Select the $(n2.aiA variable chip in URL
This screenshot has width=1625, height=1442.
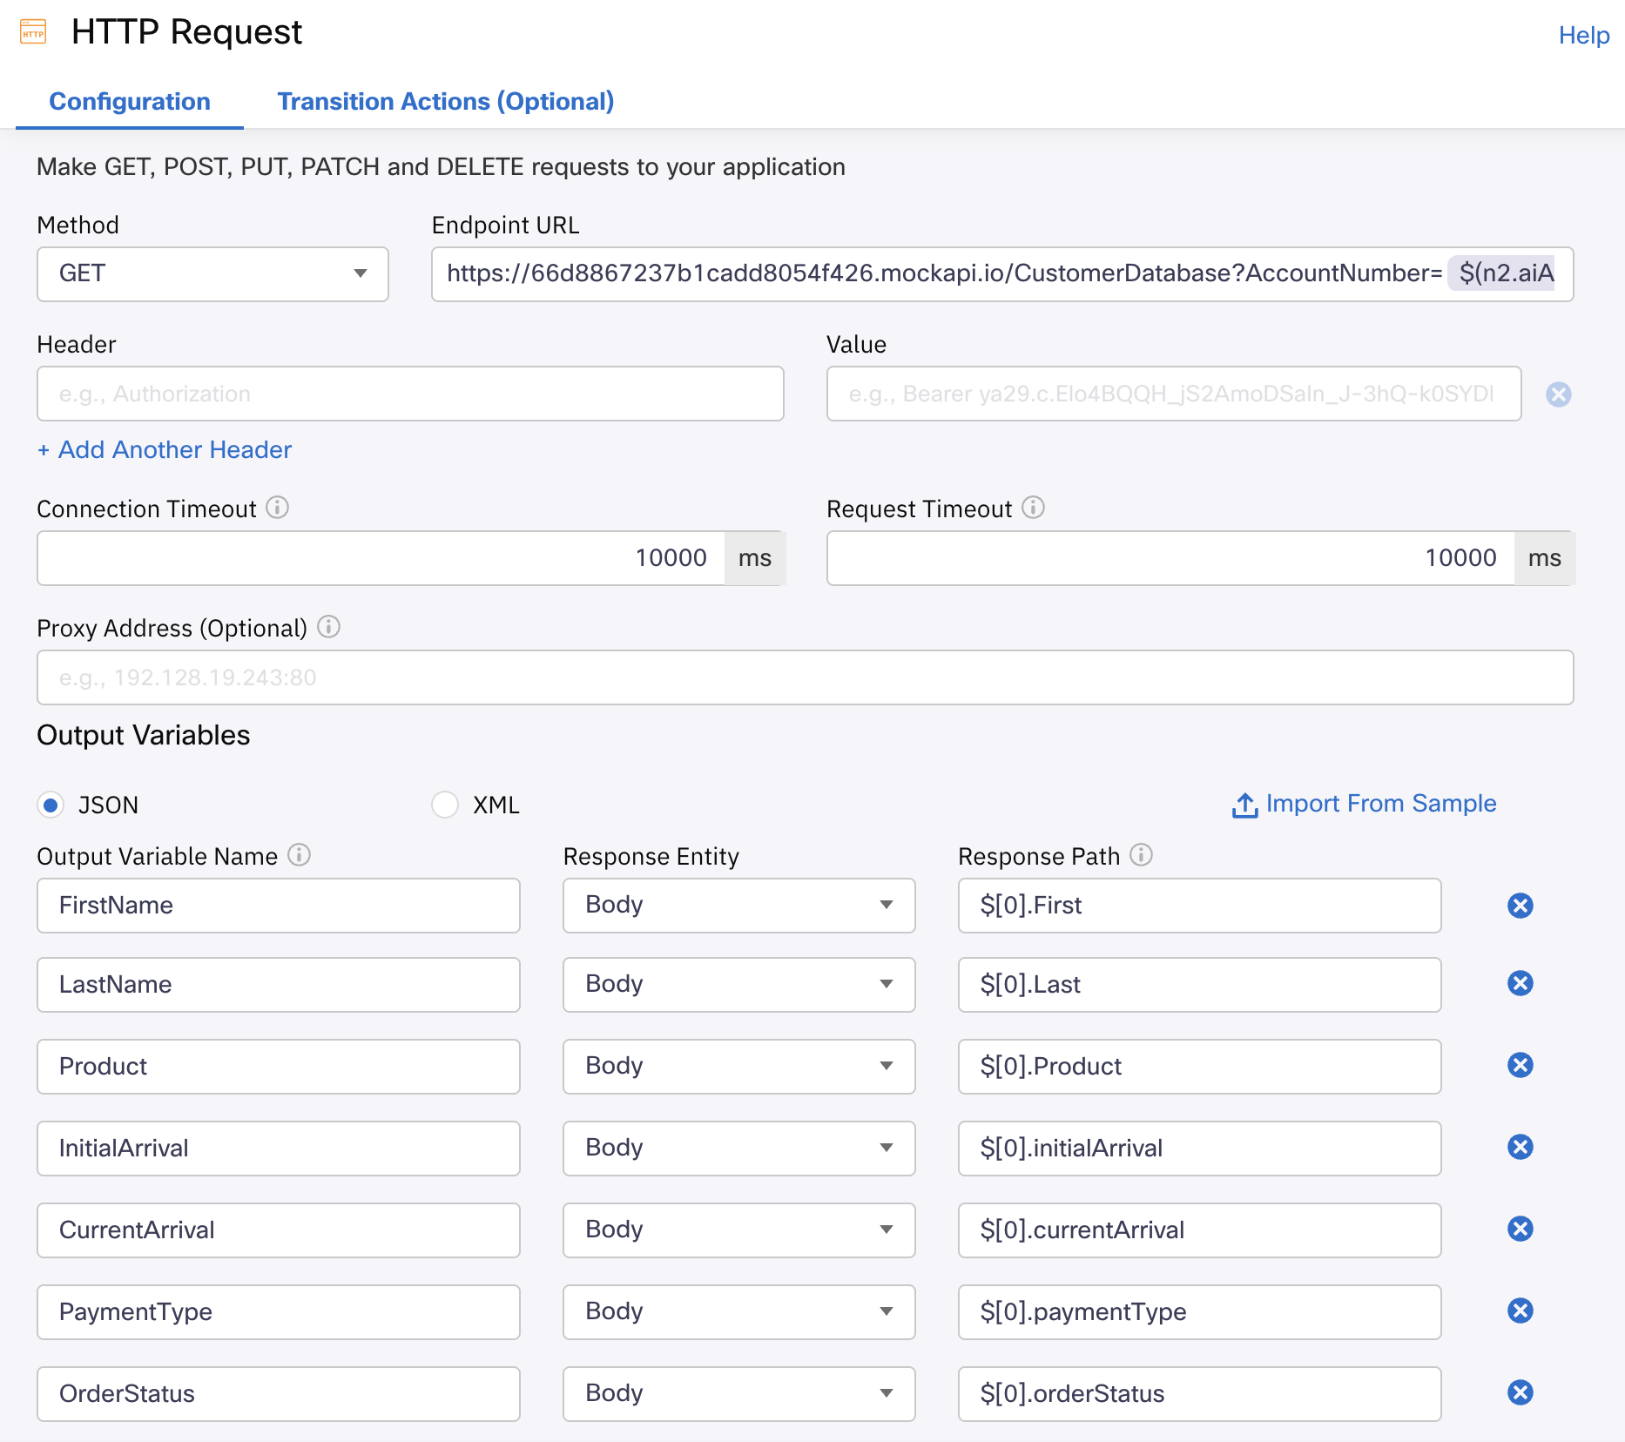coord(1502,273)
